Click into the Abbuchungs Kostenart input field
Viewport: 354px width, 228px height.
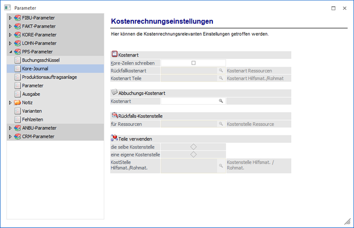(x=187, y=101)
